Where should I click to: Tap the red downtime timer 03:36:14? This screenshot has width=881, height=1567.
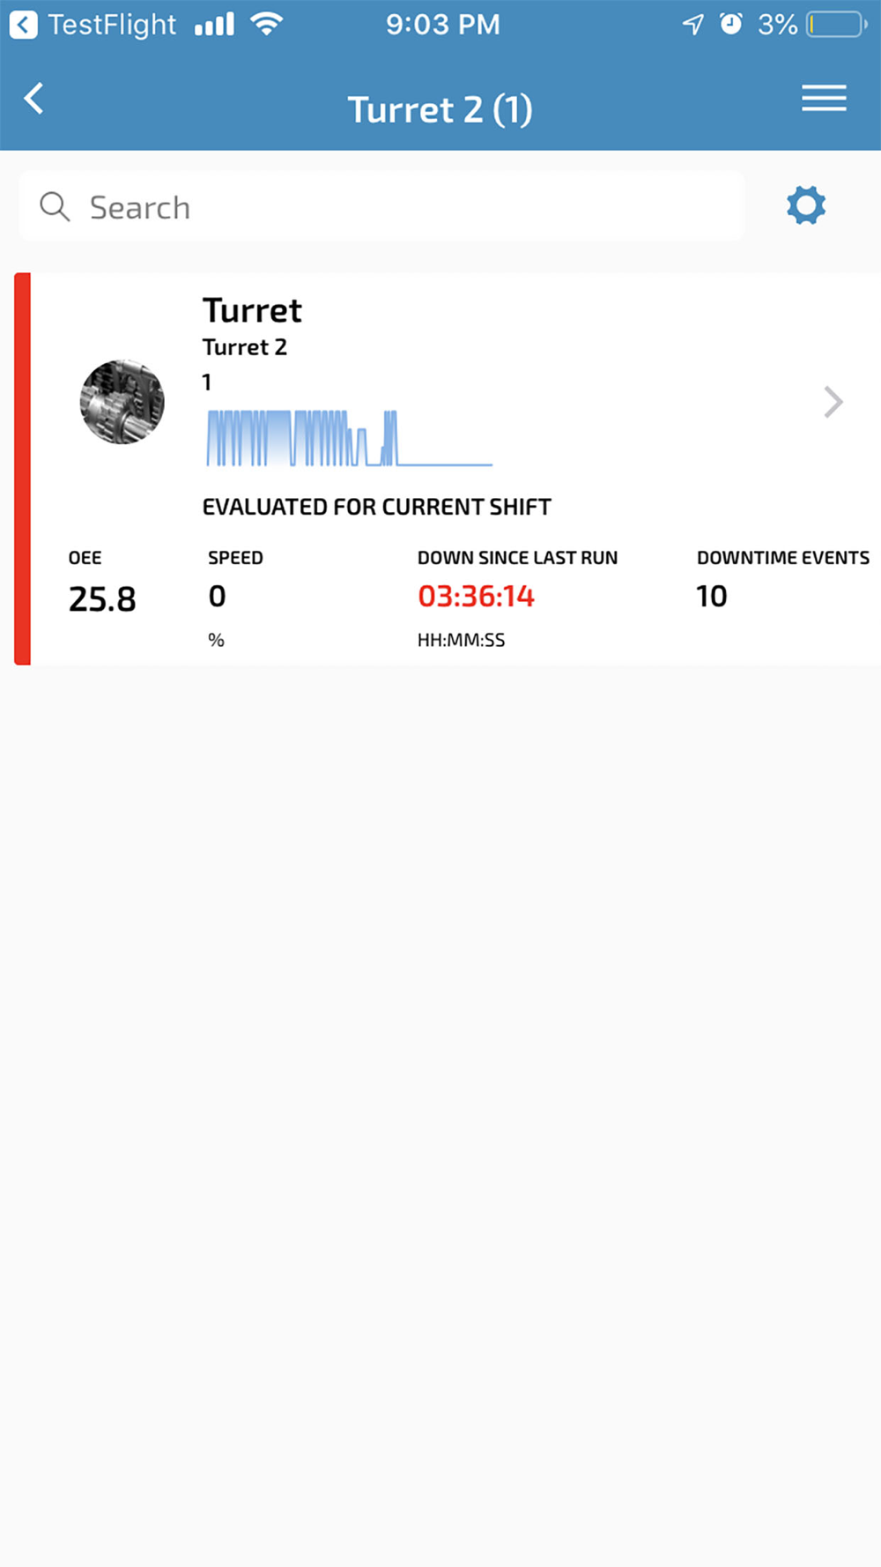[x=476, y=597]
